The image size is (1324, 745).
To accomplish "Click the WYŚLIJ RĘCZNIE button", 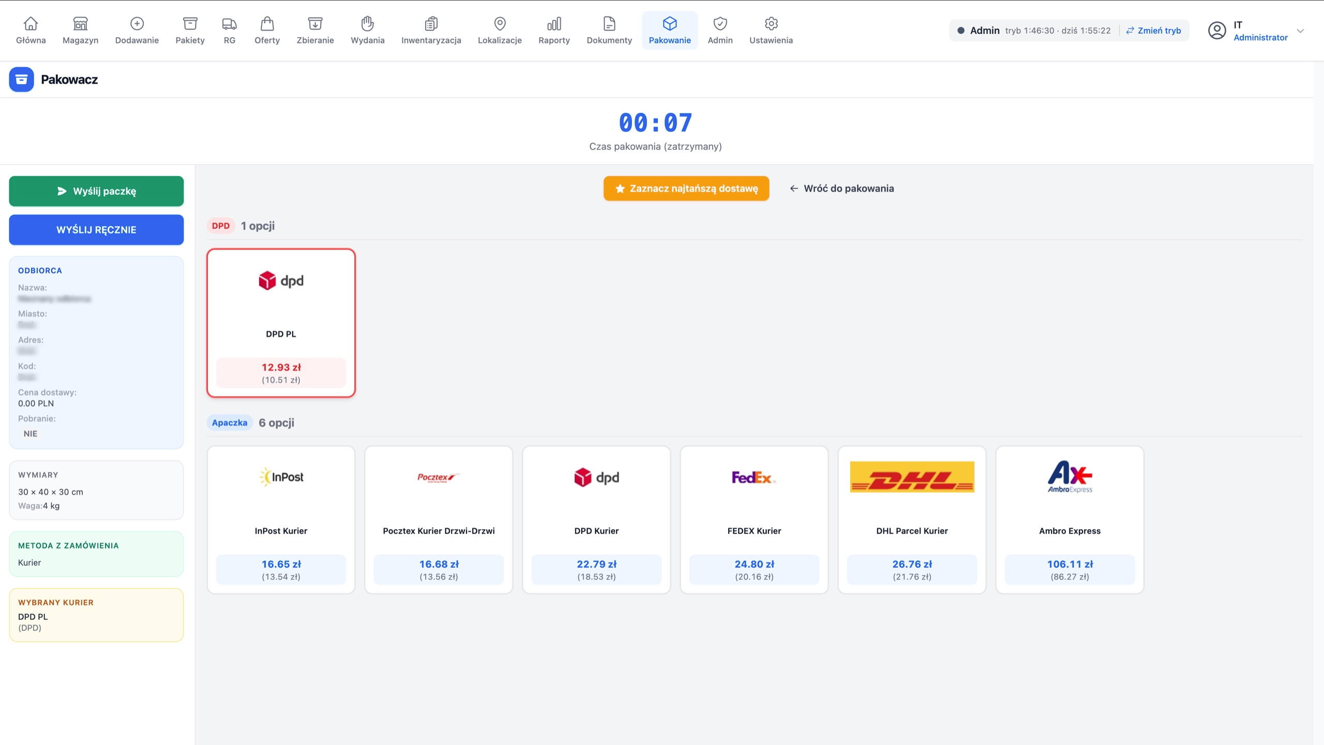I will pos(96,230).
